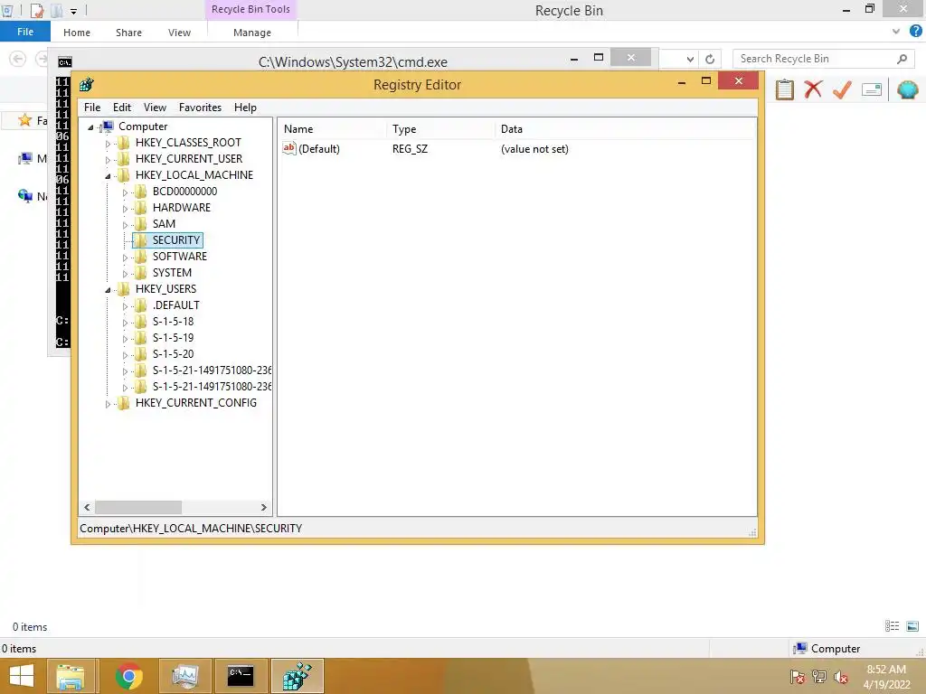Click the Registry Editor taskbar icon
This screenshot has height=694, width=926.
coord(297,676)
